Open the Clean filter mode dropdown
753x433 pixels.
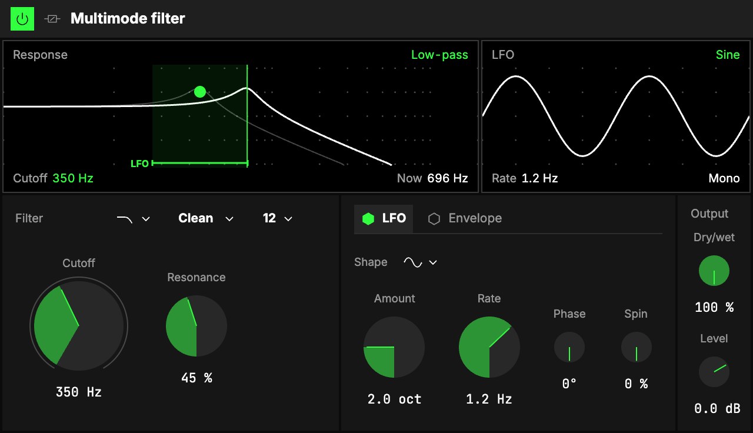coord(206,218)
